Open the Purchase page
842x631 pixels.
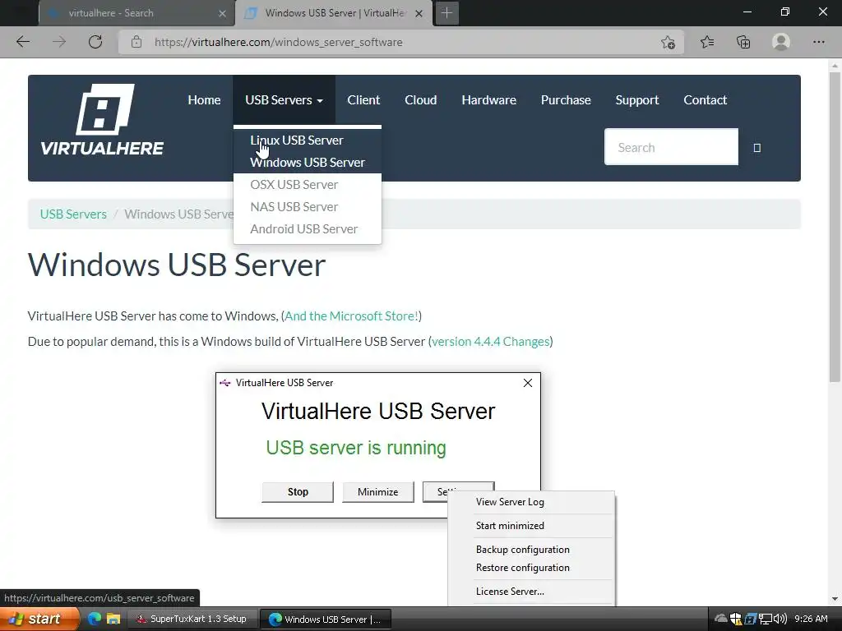[x=566, y=99]
